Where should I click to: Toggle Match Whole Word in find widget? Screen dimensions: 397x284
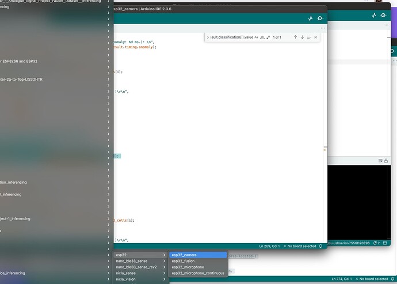tap(262, 37)
